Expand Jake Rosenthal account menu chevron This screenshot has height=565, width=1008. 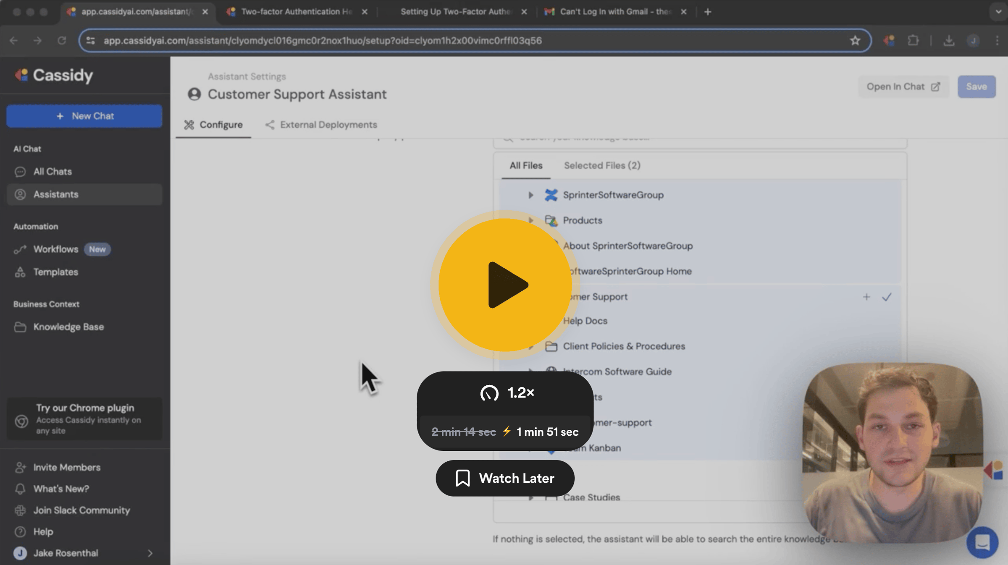(150, 553)
